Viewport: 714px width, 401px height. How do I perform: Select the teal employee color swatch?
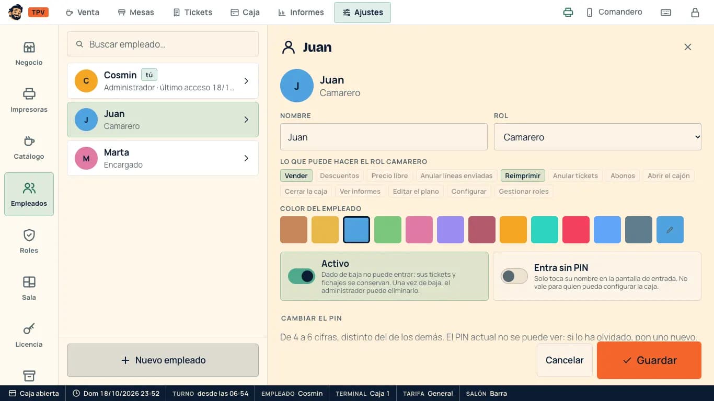pyautogui.click(x=545, y=230)
